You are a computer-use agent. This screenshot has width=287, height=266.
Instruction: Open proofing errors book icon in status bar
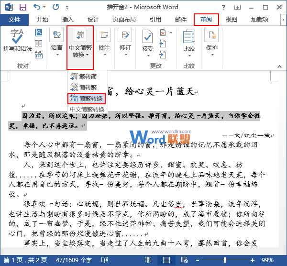tap(105, 260)
